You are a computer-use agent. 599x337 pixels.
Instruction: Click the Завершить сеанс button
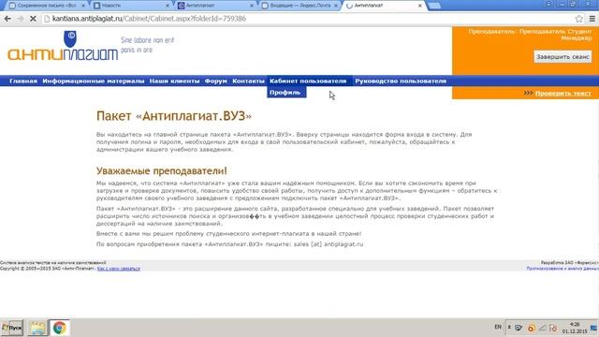point(562,57)
